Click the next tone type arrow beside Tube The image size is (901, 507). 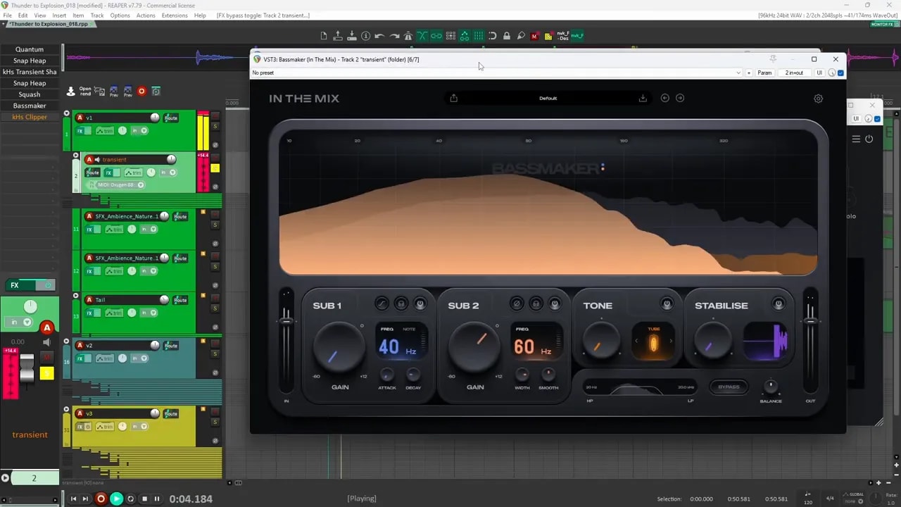pyautogui.click(x=671, y=342)
